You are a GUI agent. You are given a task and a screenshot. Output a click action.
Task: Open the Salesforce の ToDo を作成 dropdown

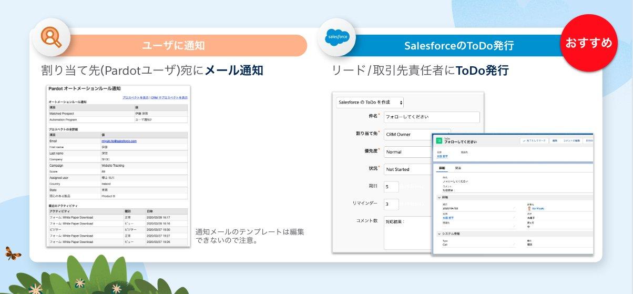coord(370,102)
